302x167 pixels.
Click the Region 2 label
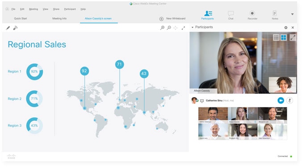point(14,98)
